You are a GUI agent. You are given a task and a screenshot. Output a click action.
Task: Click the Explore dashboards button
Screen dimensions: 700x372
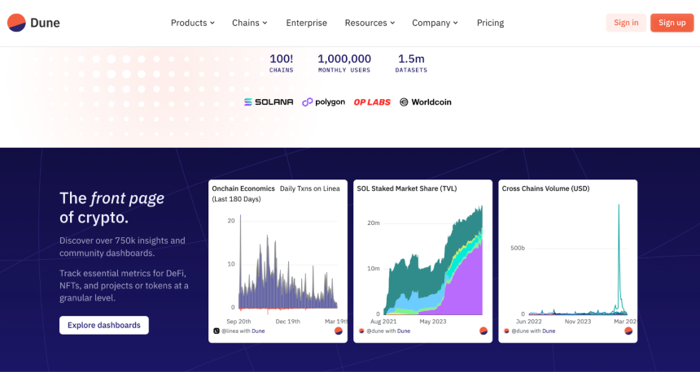(104, 325)
